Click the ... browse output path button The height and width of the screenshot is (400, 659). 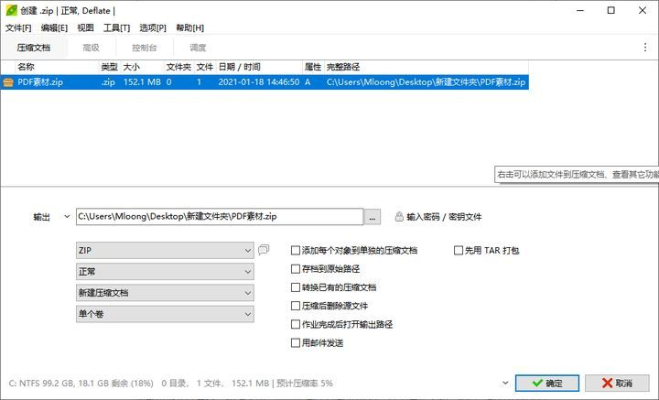point(372,217)
